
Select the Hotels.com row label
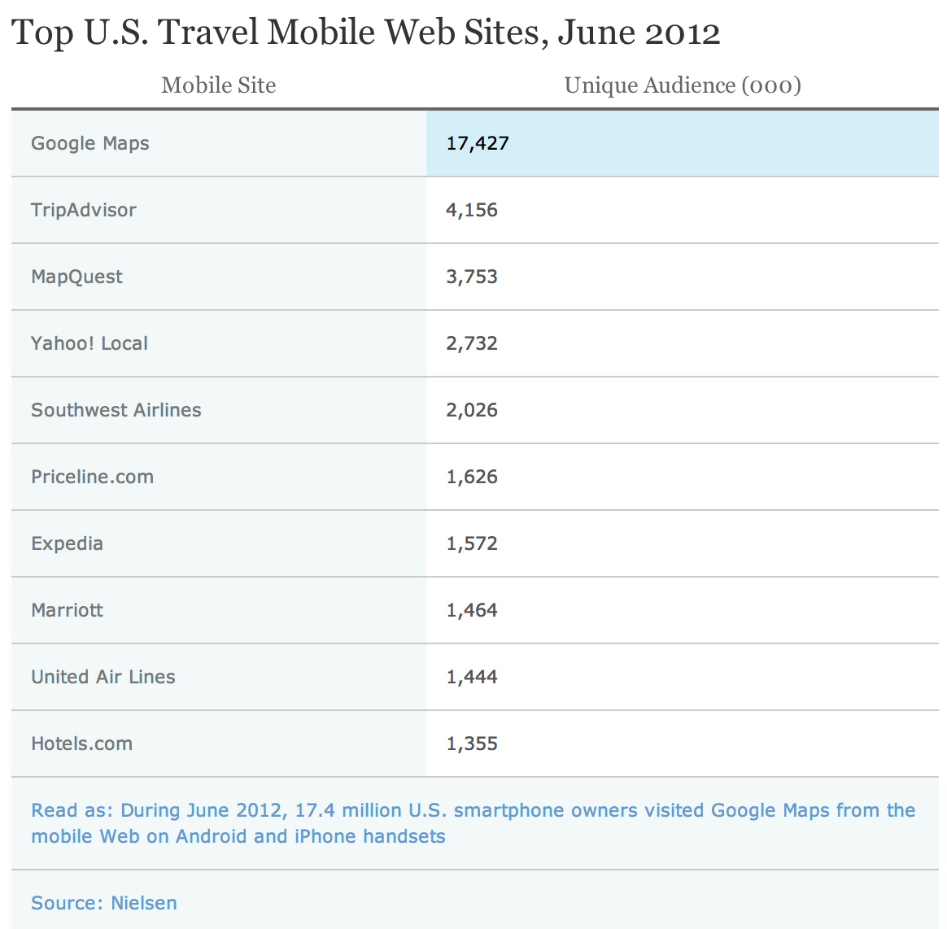tap(82, 744)
